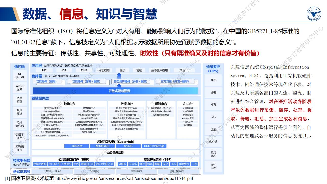This screenshot has height=184, width=327.
Task: Click the 数据库发布 box
Action: [x=19, y=136]
